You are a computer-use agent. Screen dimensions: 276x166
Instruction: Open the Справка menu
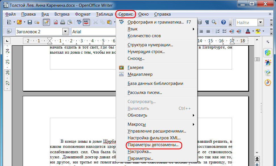click(162, 14)
